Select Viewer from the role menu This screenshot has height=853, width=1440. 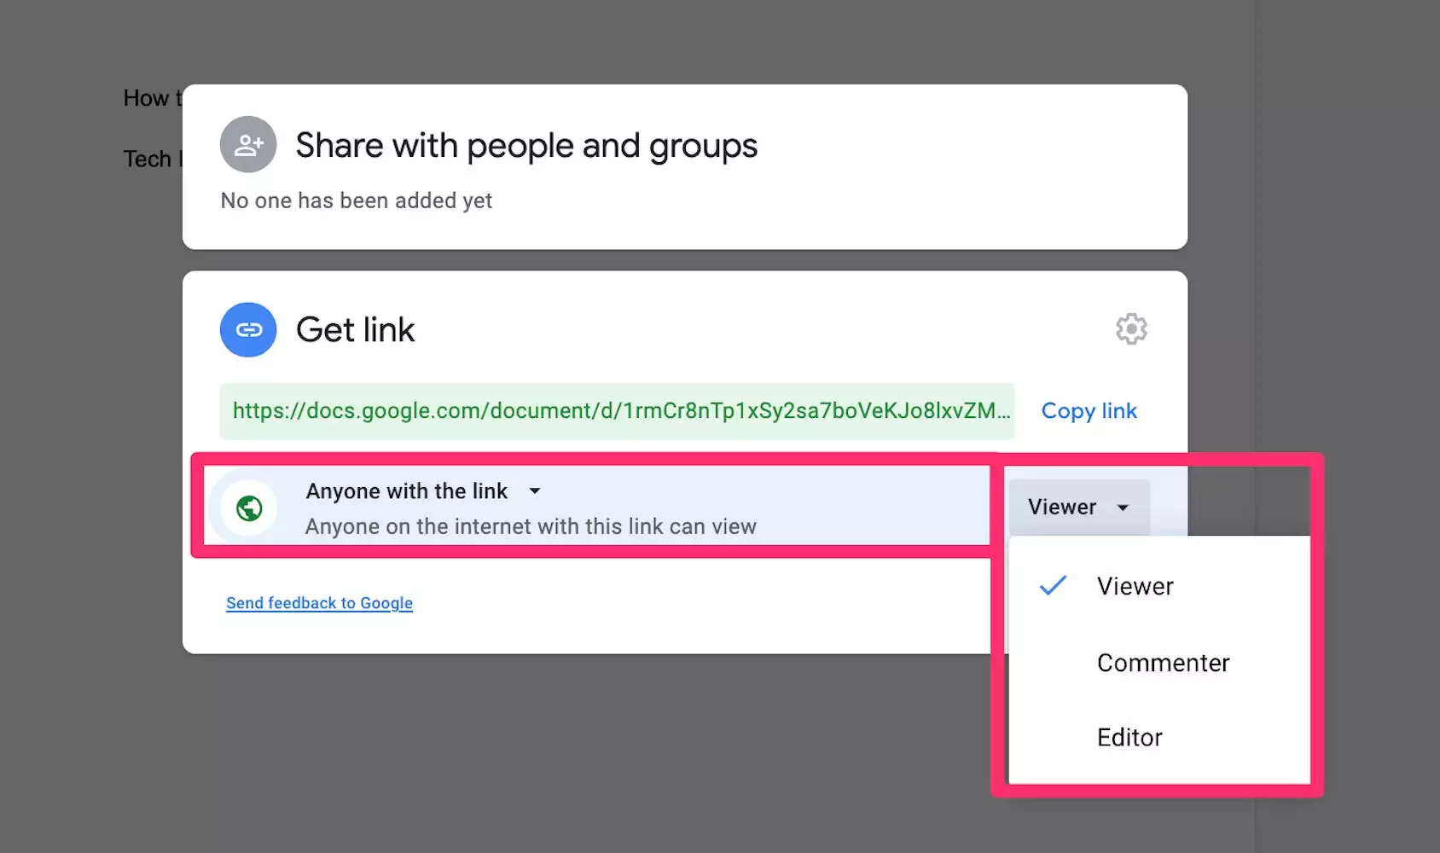pos(1135,586)
